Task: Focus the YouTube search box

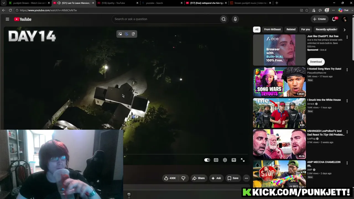Action: (x=165, y=19)
